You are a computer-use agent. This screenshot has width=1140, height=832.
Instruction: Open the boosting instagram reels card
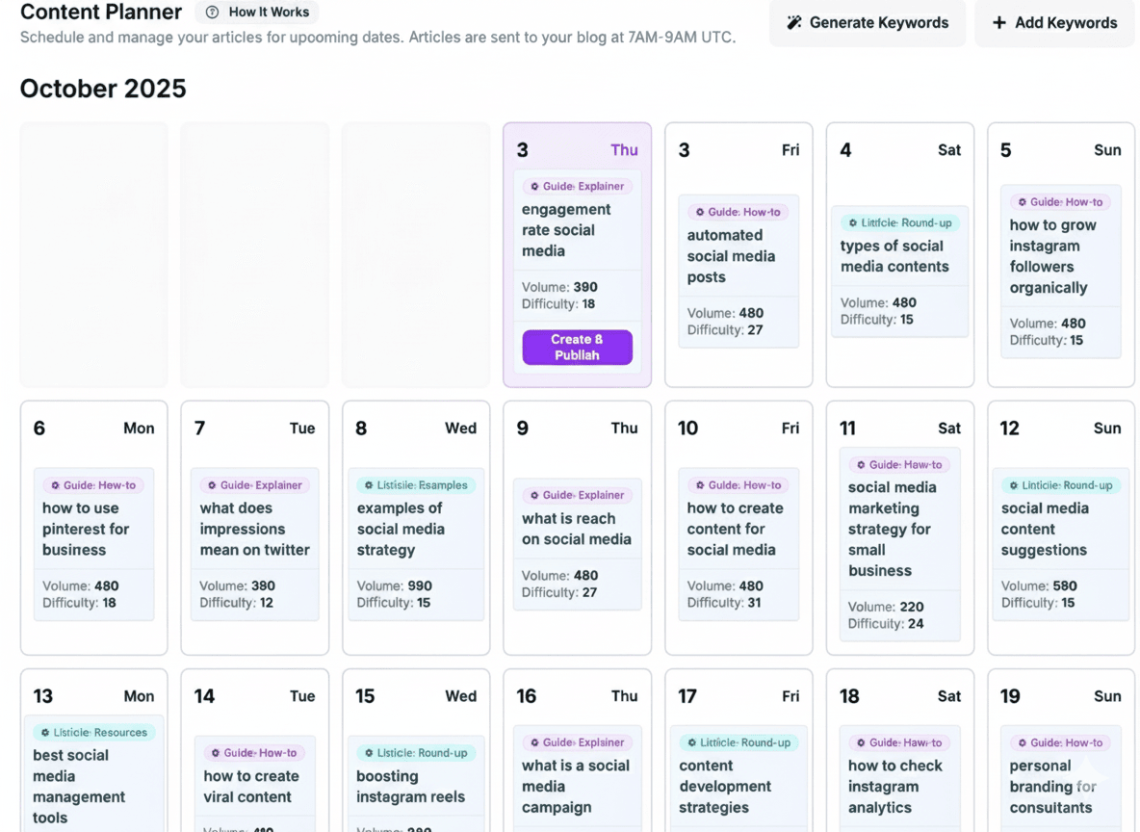click(416, 785)
